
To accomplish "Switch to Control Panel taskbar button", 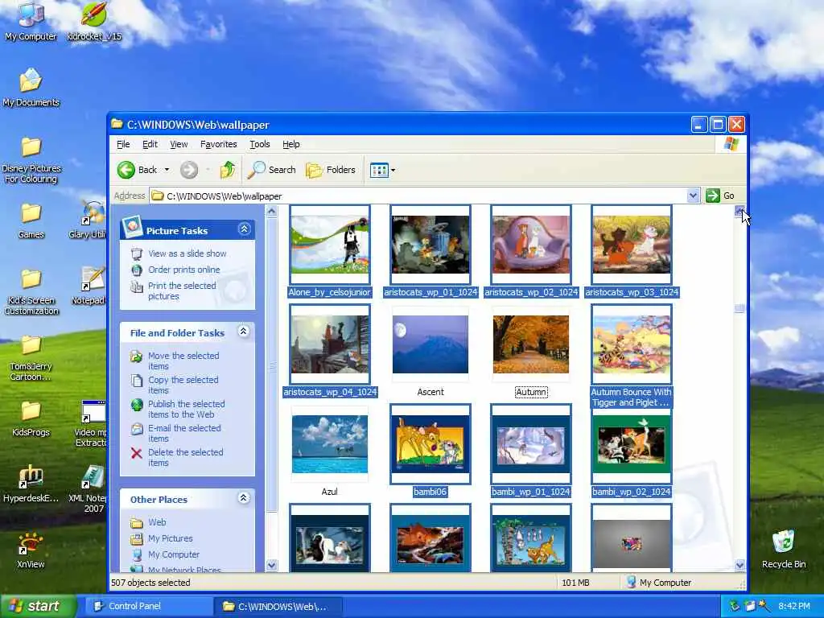I will click(149, 606).
